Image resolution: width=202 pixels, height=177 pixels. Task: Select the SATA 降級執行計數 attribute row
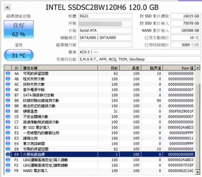(100, 95)
